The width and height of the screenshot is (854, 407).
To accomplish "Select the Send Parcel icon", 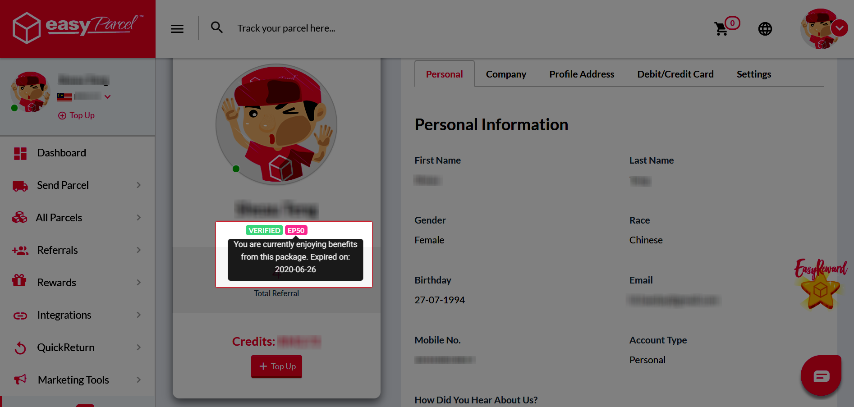I will (20, 185).
